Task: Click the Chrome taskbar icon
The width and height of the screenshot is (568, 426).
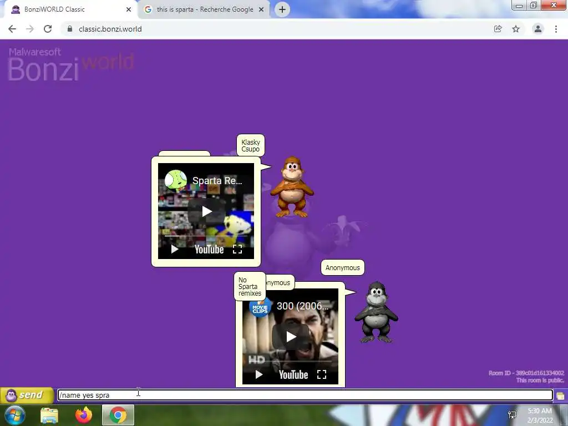Action: click(x=118, y=415)
